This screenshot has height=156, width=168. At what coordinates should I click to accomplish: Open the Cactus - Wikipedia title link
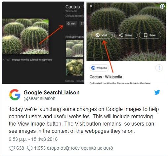click(x=106, y=77)
